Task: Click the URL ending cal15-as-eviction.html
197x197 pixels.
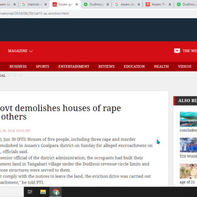Action: [34, 13]
